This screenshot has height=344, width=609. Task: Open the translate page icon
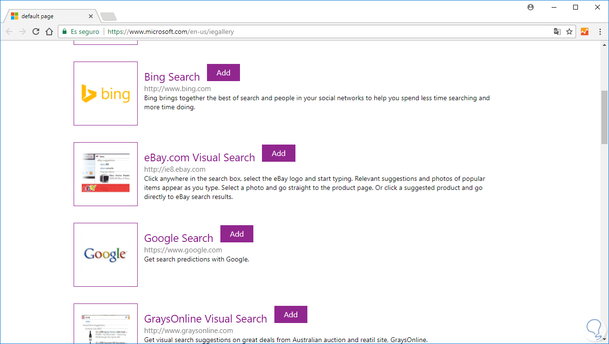pyautogui.click(x=557, y=31)
